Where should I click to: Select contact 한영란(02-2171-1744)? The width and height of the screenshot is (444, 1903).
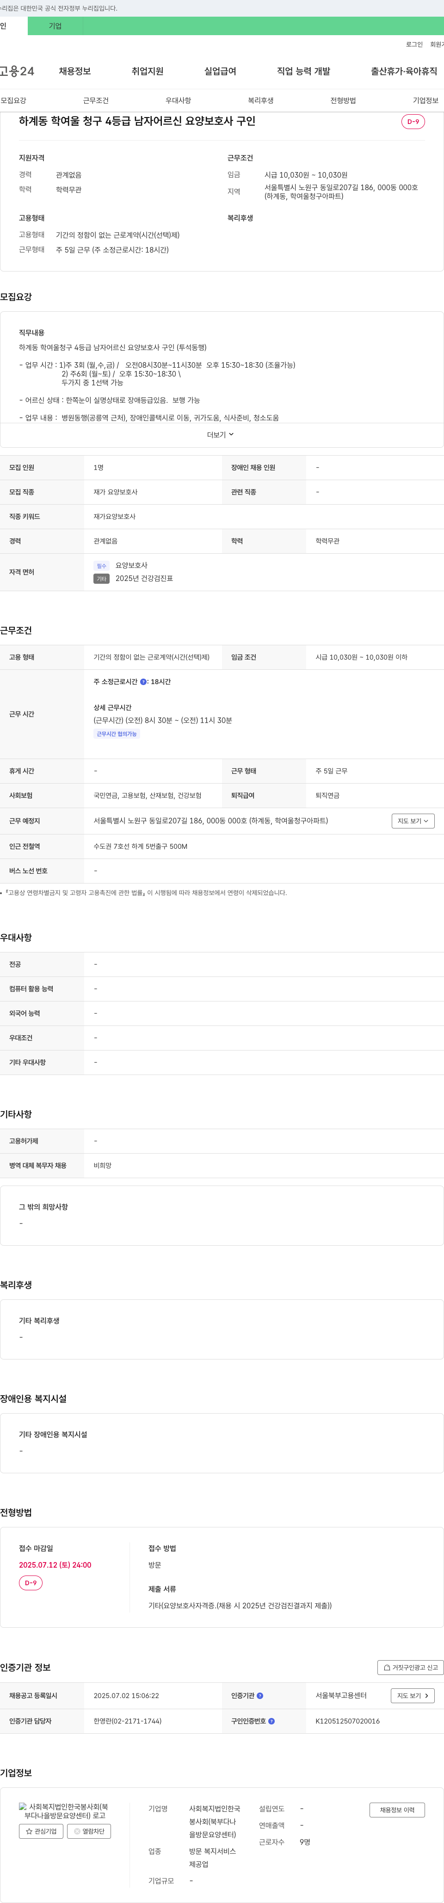[x=127, y=1721]
